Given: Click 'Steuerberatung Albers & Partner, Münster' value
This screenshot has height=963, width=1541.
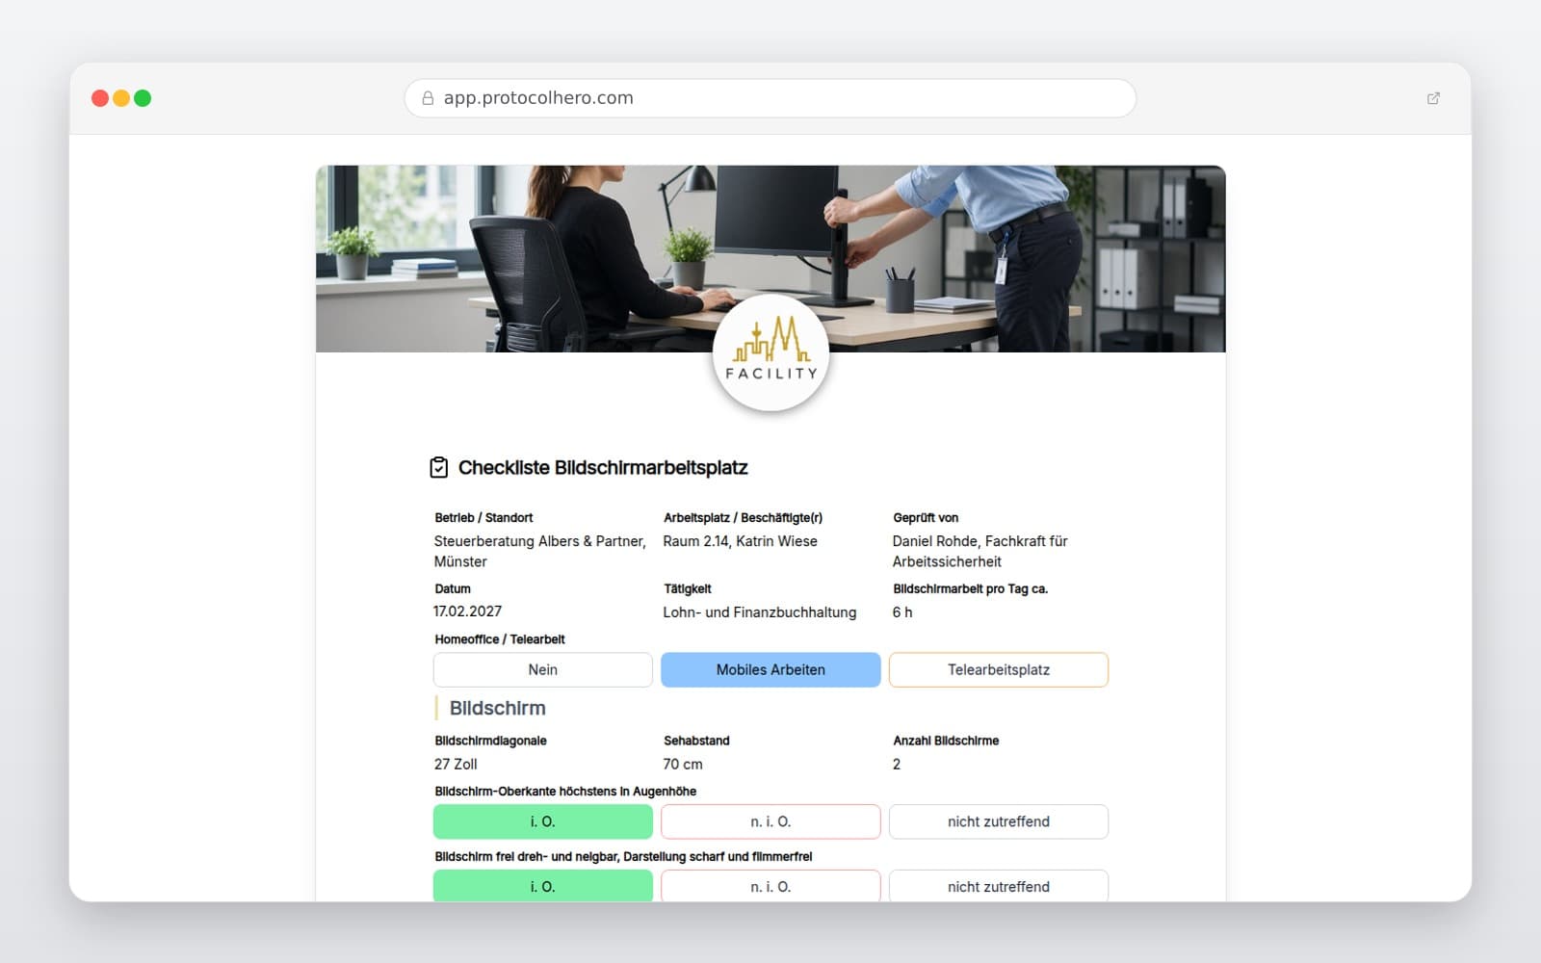Looking at the screenshot, I should coord(539,552).
